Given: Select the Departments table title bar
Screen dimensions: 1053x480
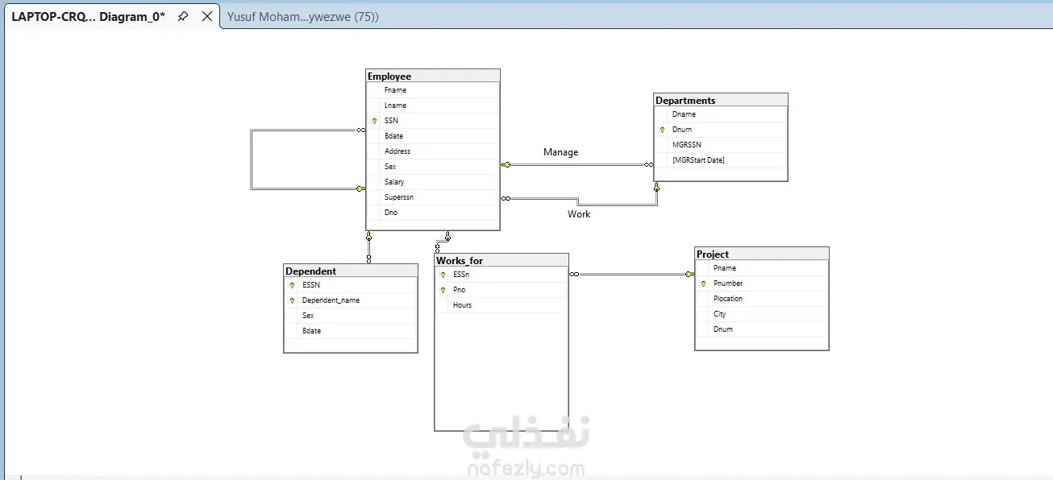Looking at the screenshot, I should (x=721, y=101).
